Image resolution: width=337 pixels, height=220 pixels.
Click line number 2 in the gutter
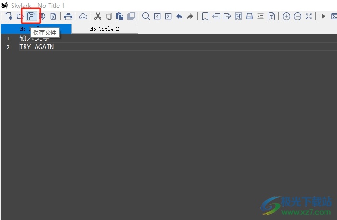coord(8,47)
